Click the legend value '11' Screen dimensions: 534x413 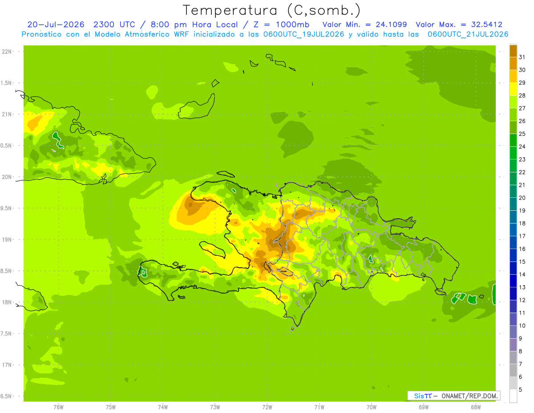[x=522, y=313]
